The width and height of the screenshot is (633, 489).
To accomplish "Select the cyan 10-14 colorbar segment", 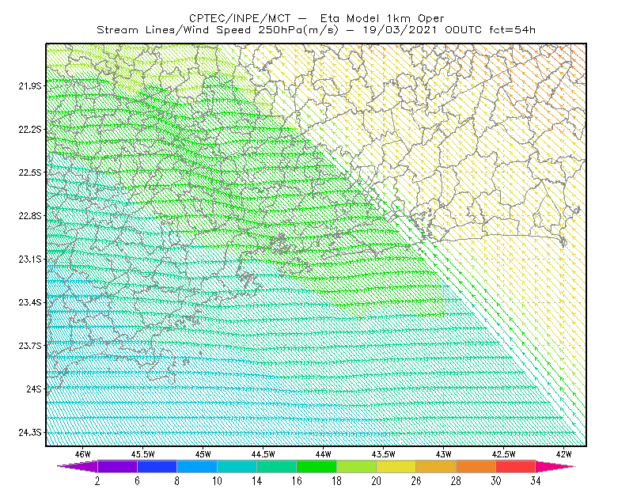I will point(237,466).
